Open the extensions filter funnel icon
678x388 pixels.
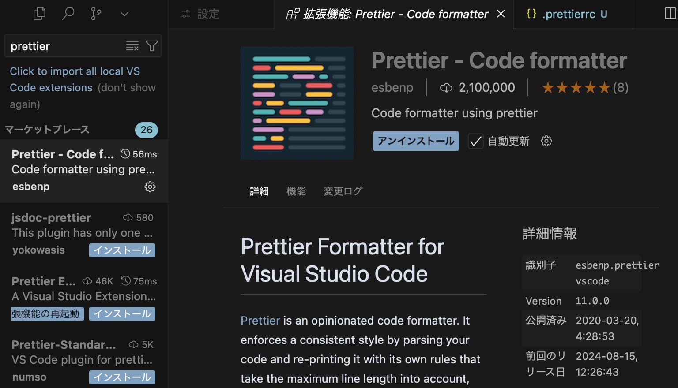(x=152, y=46)
